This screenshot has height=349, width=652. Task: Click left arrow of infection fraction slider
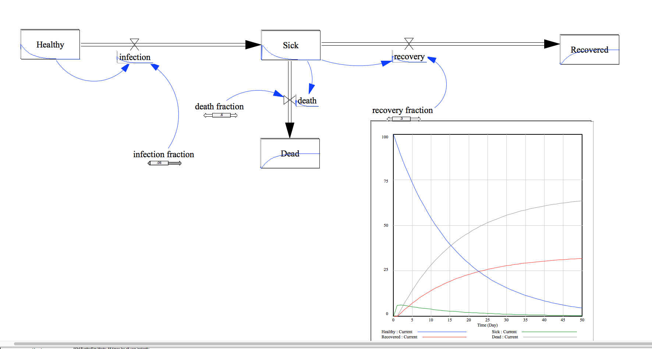pos(149,163)
